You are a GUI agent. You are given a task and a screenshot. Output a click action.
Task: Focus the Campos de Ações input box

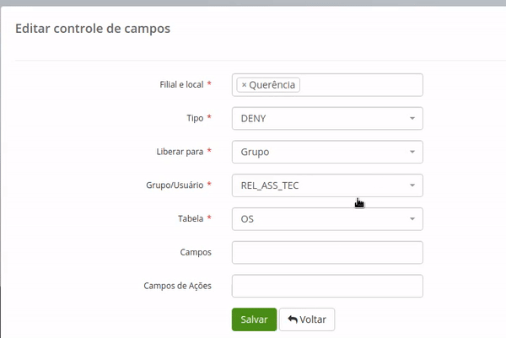327,287
